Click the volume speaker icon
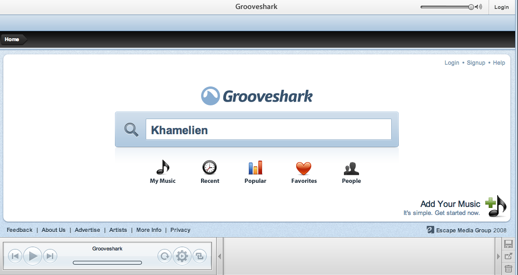518x275 pixels. click(x=478, y=7)
